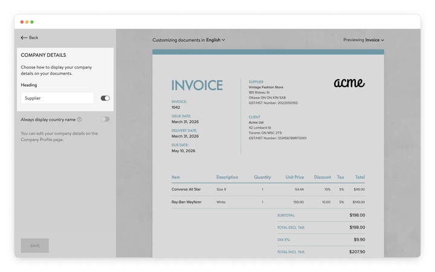
Task: Click the $207.90 total including tax
Action: (x=357, y=251)
